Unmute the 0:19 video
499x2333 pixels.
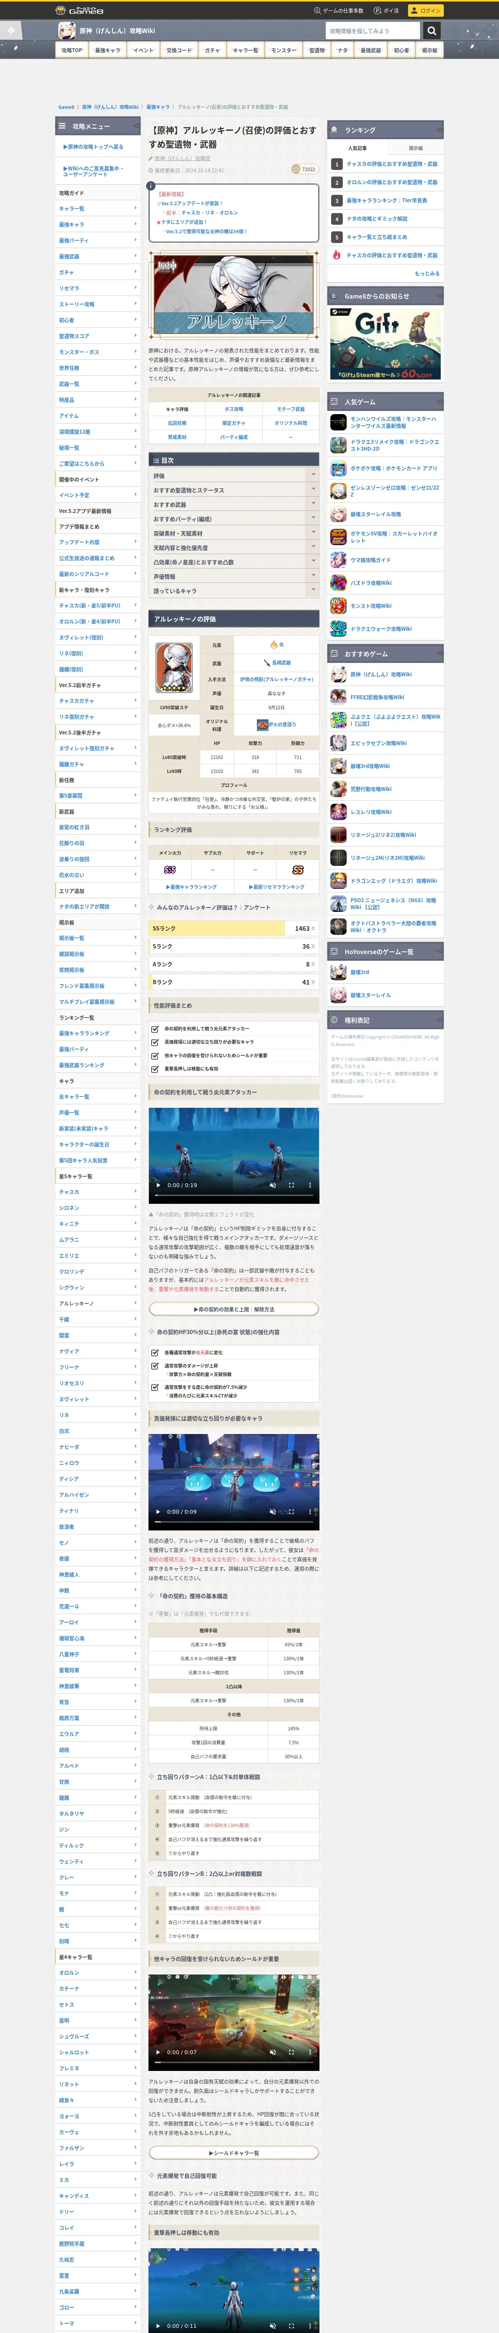(x=272, y=1185)
